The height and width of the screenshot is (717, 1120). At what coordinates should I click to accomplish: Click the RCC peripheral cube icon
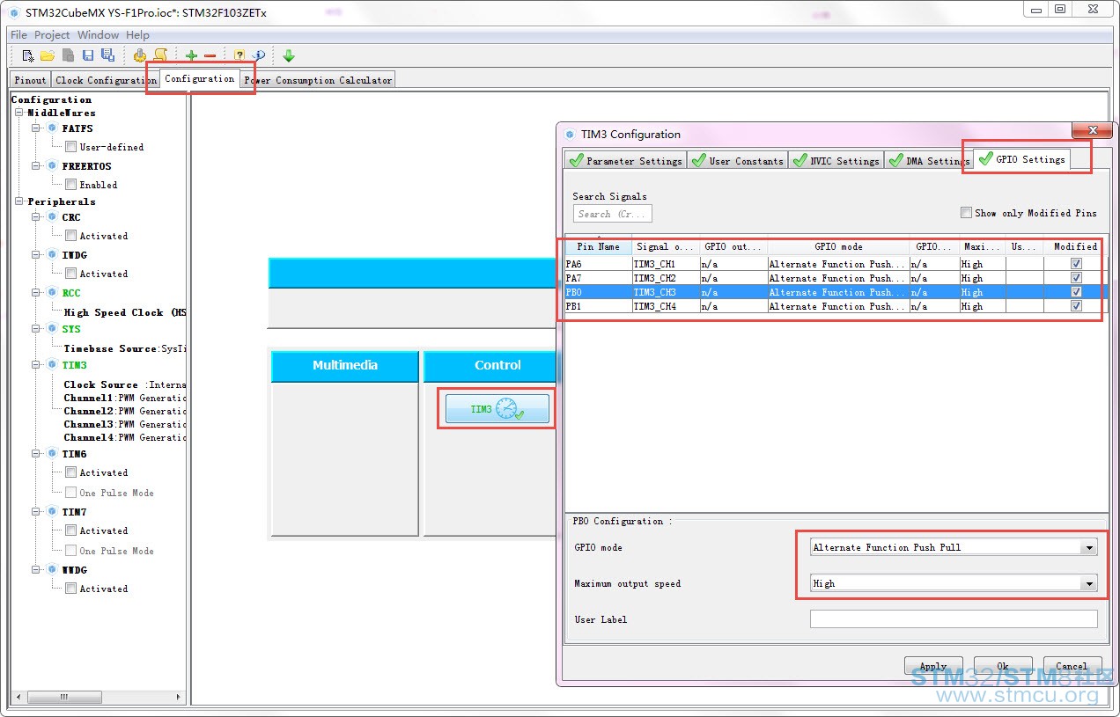click(x=52, y=293)
